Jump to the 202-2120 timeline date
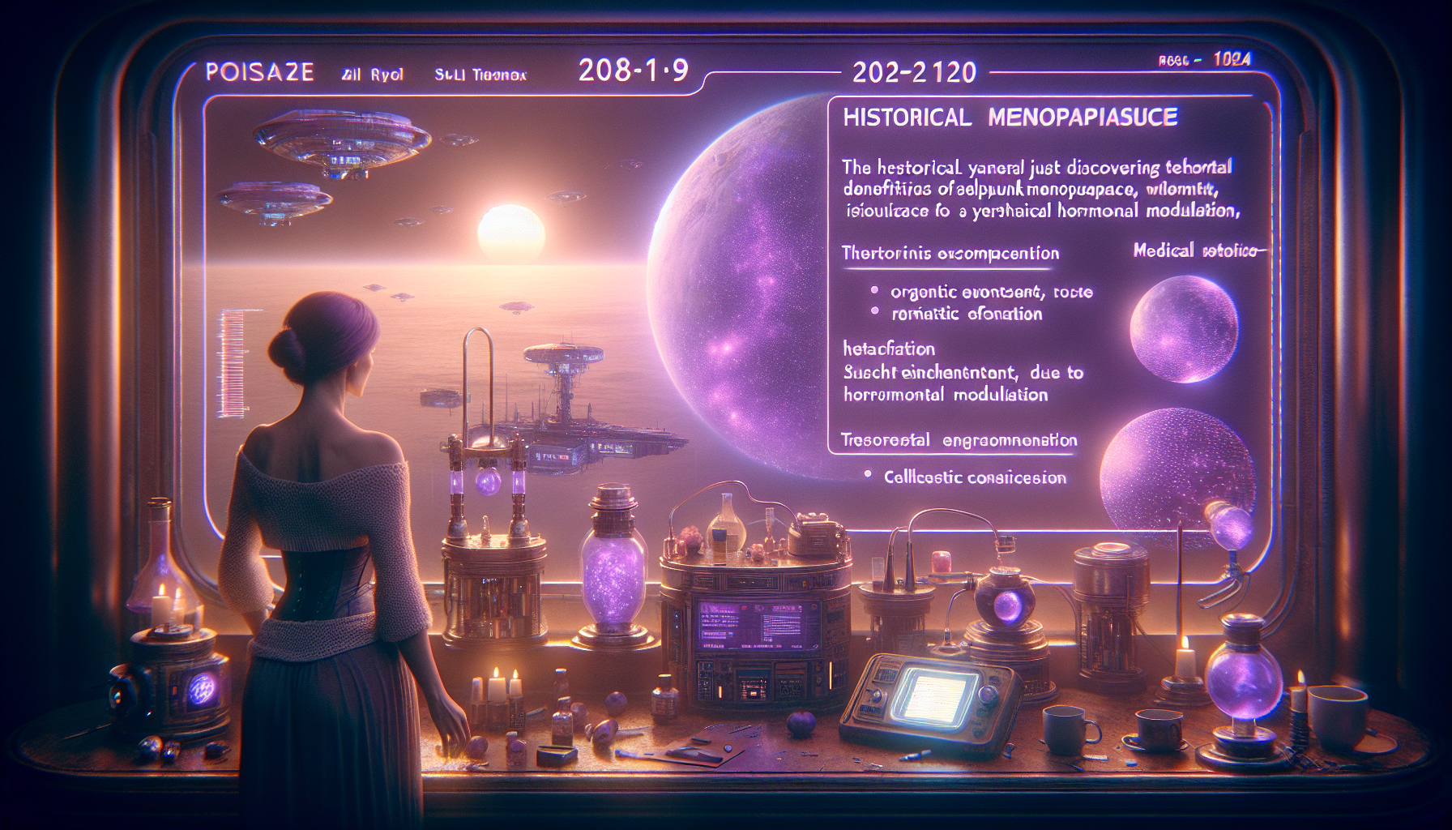The image size is (1452, 830). point(914,73)
